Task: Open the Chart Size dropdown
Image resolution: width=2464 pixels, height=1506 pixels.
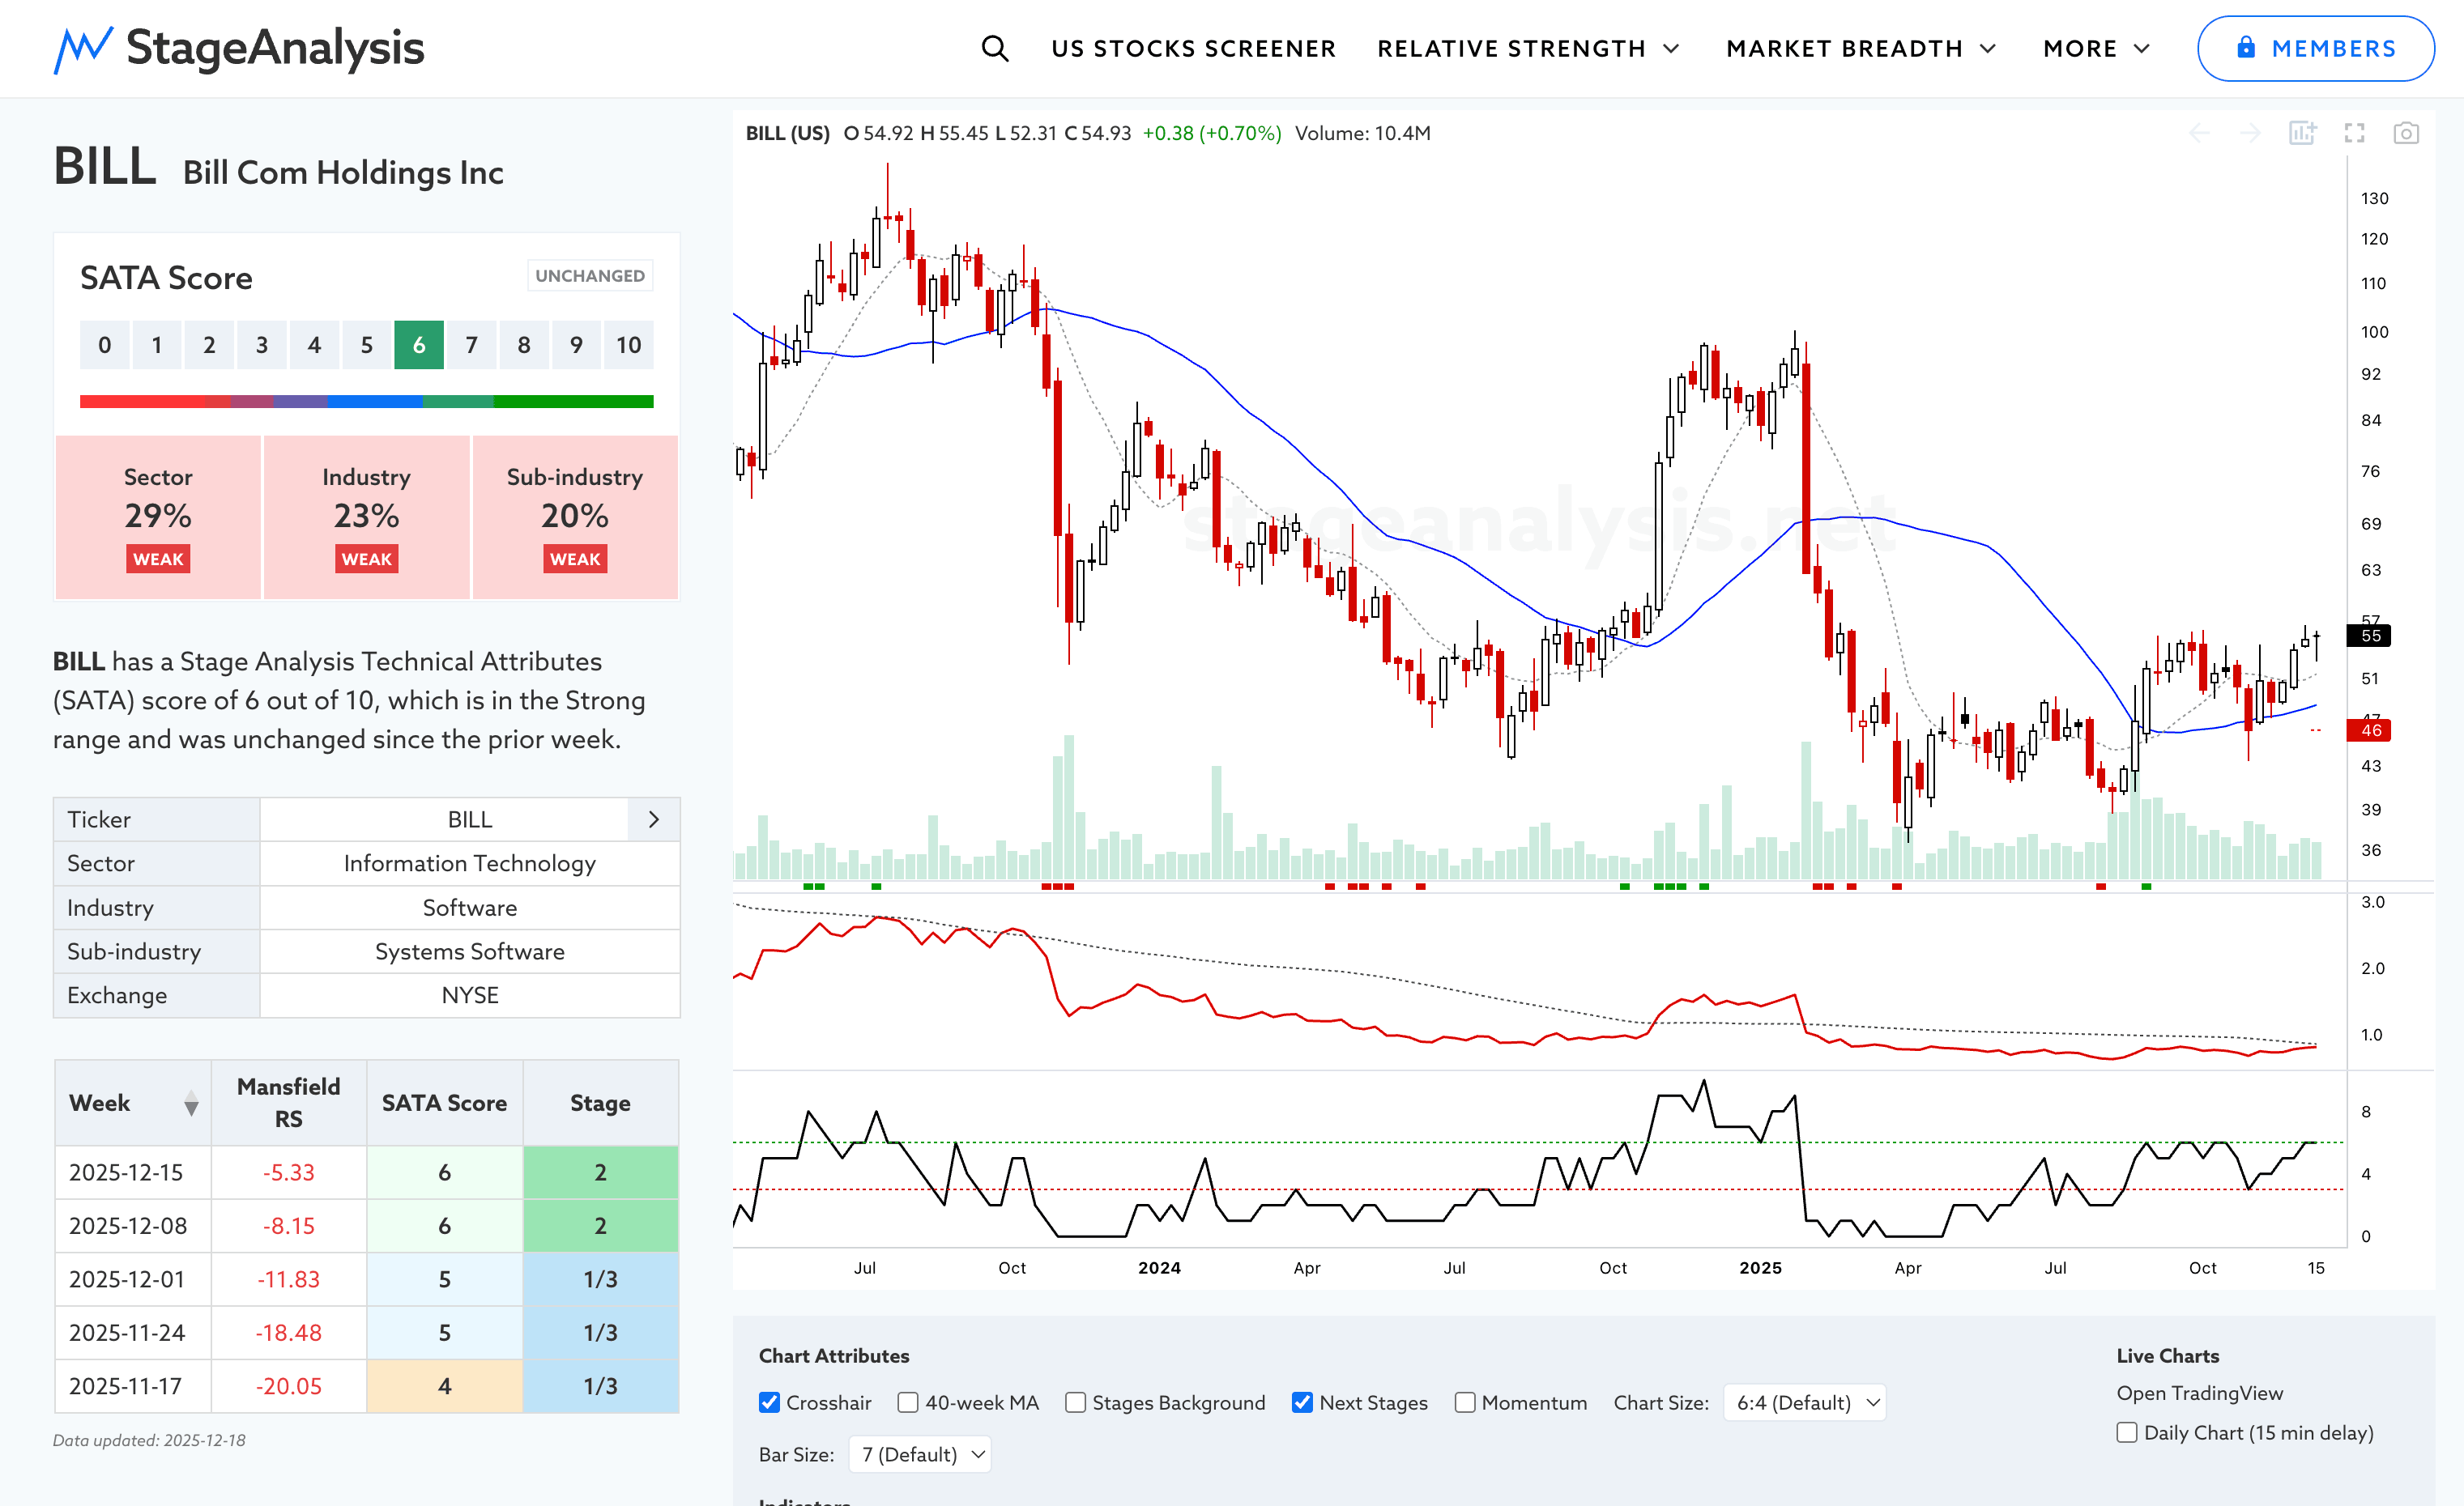Action: point(1805,1402)
